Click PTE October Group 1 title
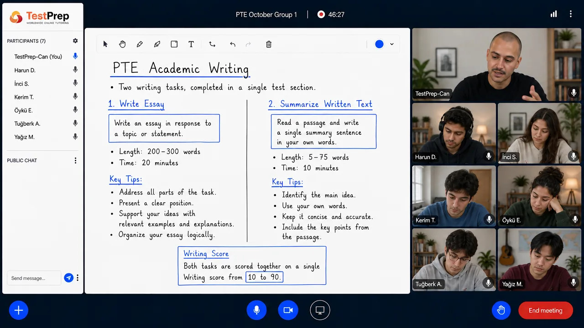 click(266, 15)
